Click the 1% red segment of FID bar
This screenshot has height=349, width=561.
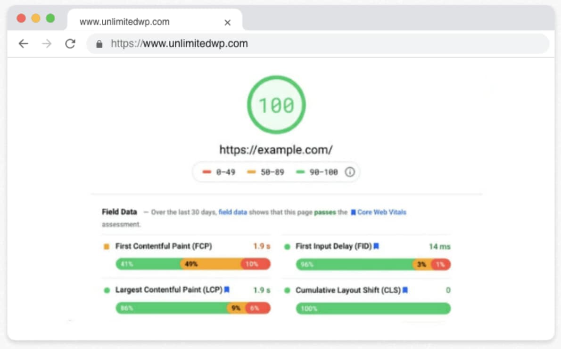[441, 265]
